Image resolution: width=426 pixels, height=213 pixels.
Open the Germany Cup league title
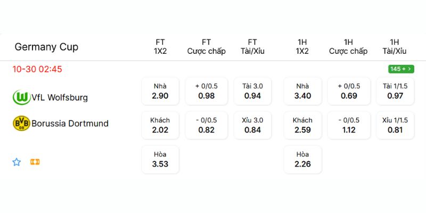46,47
